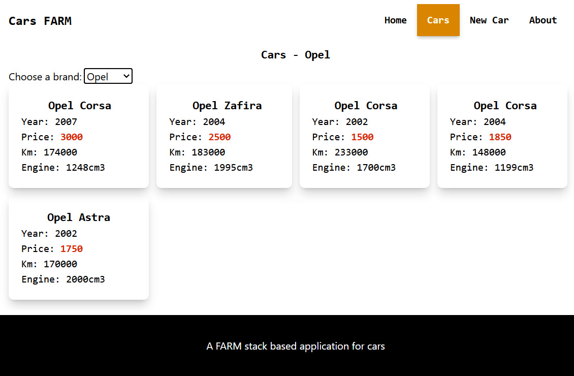Select the 'Cars - Opel' page heading

(296, 54)
